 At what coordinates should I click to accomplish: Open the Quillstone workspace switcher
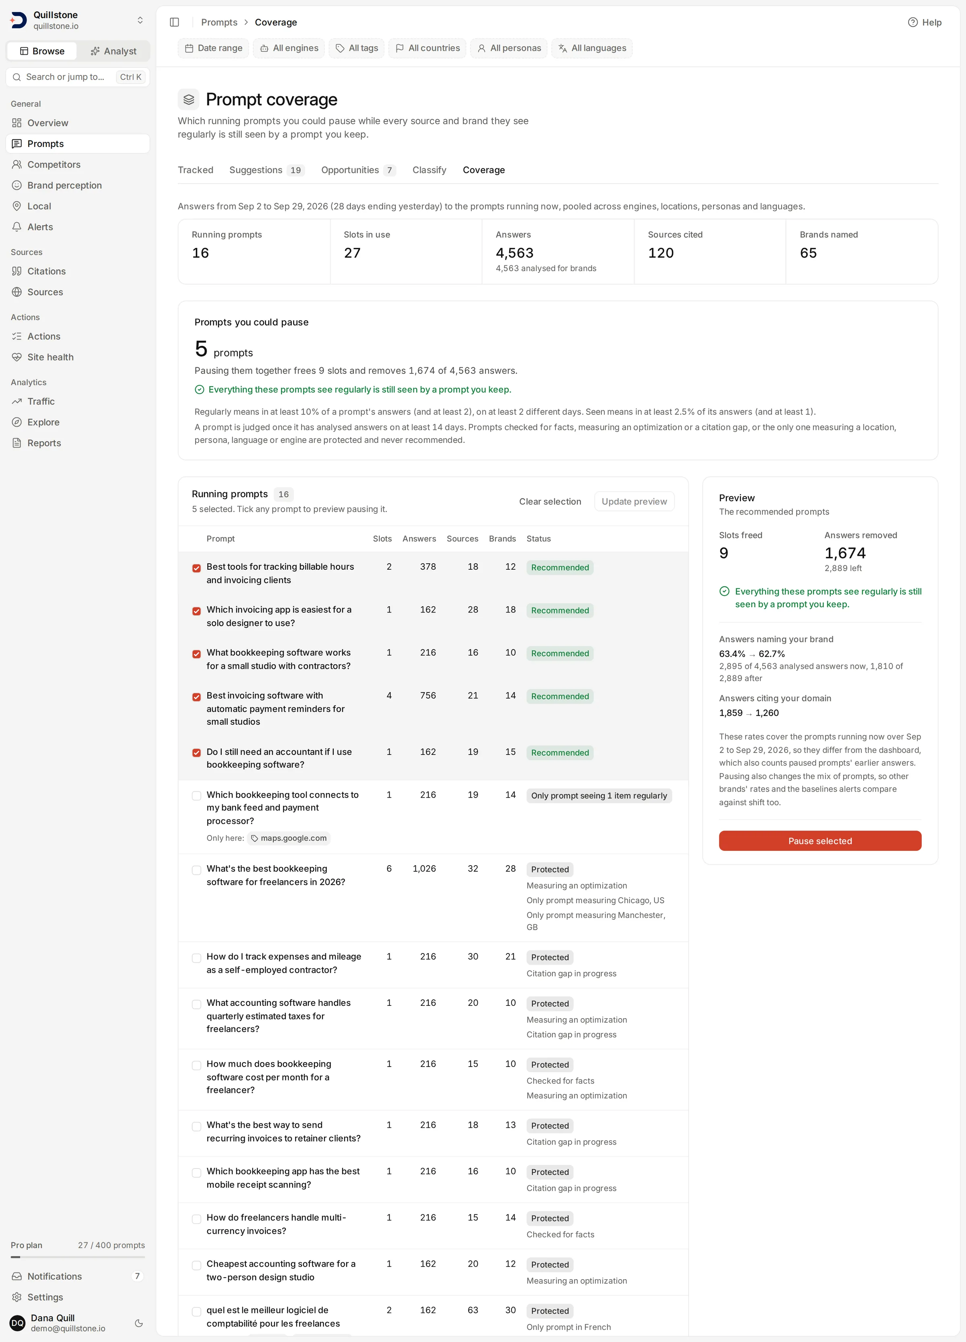(78, 20)
